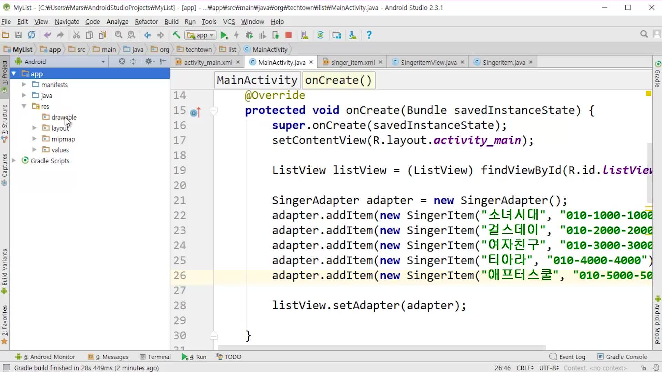Image resolution: width=662 pixels, height=372 pixels.
Task: Click the Synchronize icon in the toolbar
Action: click(x=31, y=35)
